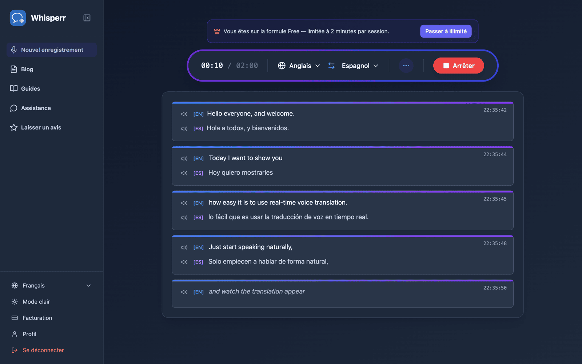Play audio for "Hoy quiero mostrarles"

click(184, 173)
